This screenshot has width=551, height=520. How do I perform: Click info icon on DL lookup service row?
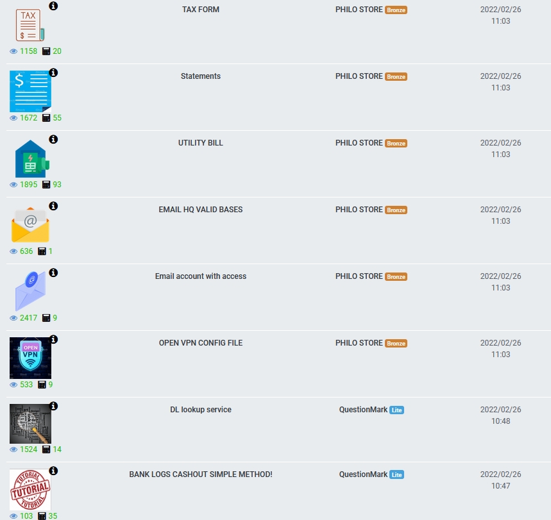click(x=53, y=406)
